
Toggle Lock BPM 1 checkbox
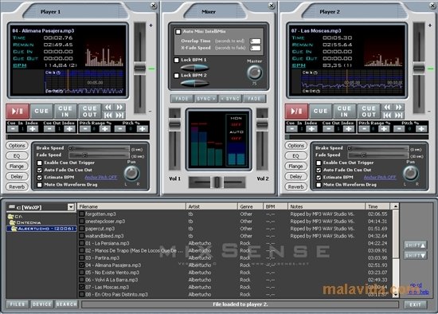pyautogui.click(x=177, y=60)
